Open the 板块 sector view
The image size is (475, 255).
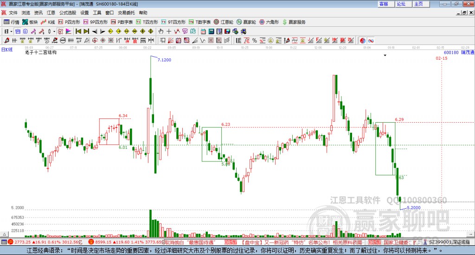tap(30, 22)
